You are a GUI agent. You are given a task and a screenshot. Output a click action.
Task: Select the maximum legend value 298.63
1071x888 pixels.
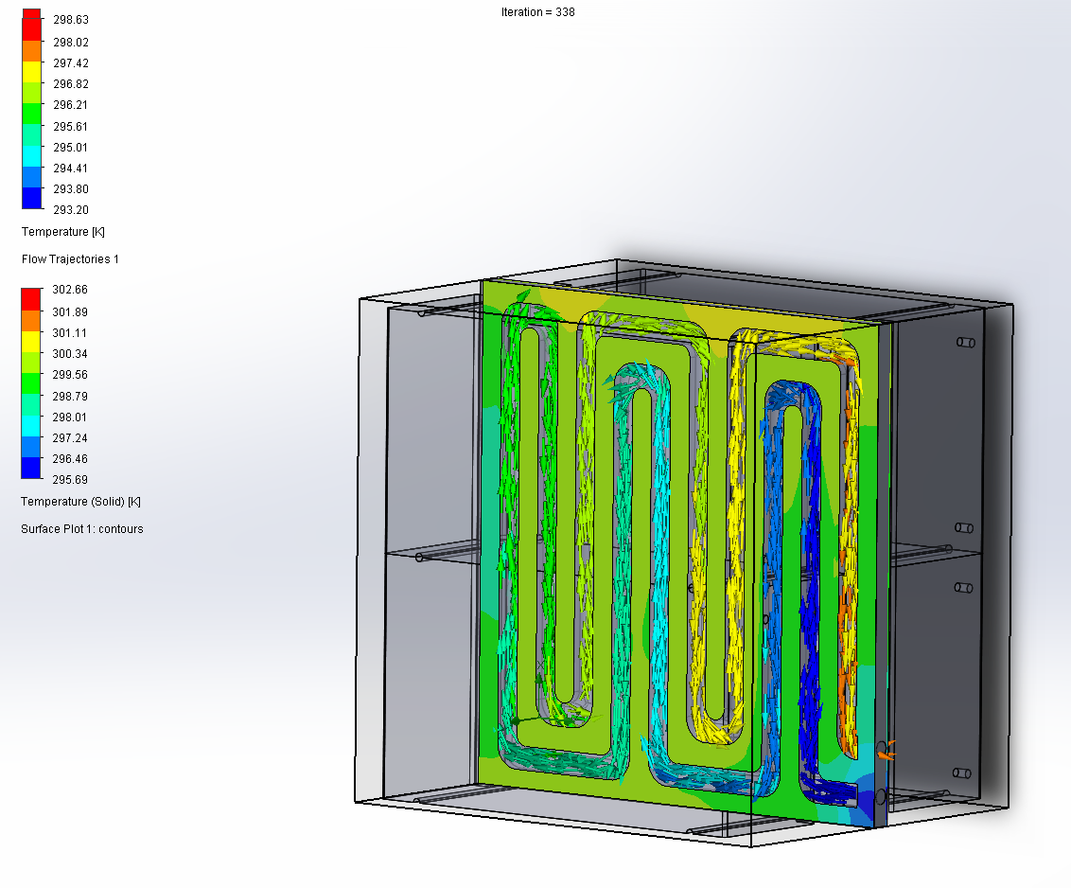pos(71,20)
